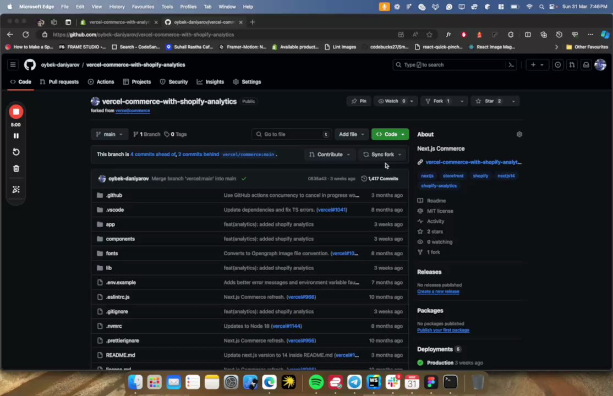This screenshot has height=396, width=613.
Task: Switch to the Security tab
Action: coord(174,82)
